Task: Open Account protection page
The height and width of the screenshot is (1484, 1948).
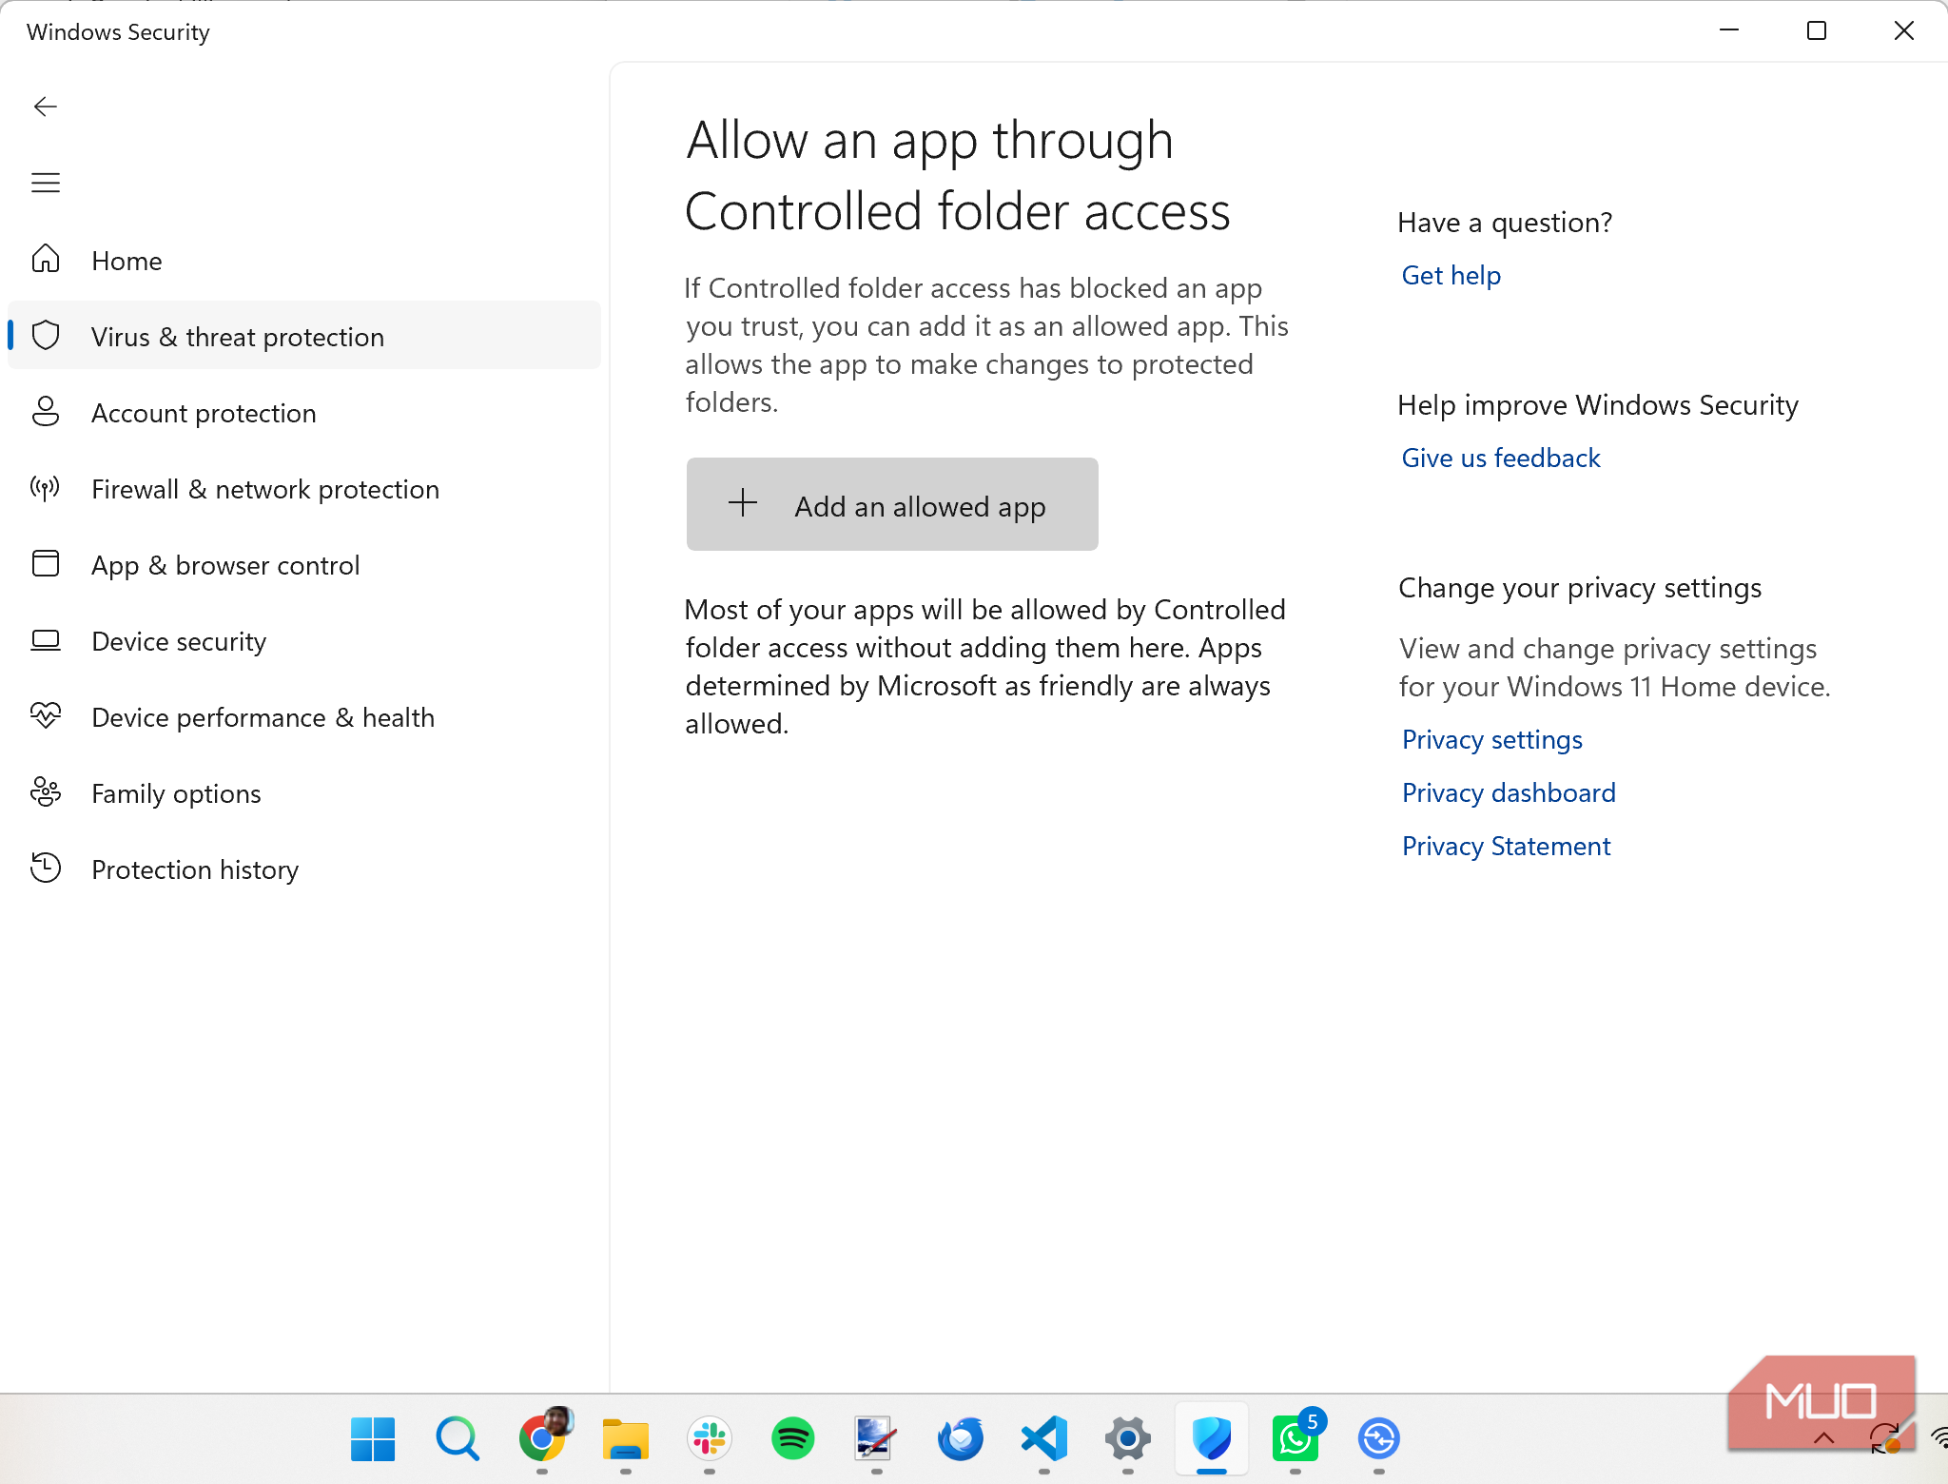Action: (x=304, y=412)
